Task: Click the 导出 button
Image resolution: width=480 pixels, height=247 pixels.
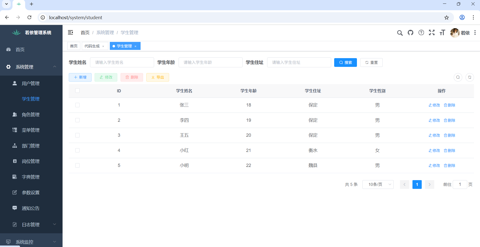Action: coord(158,77)
